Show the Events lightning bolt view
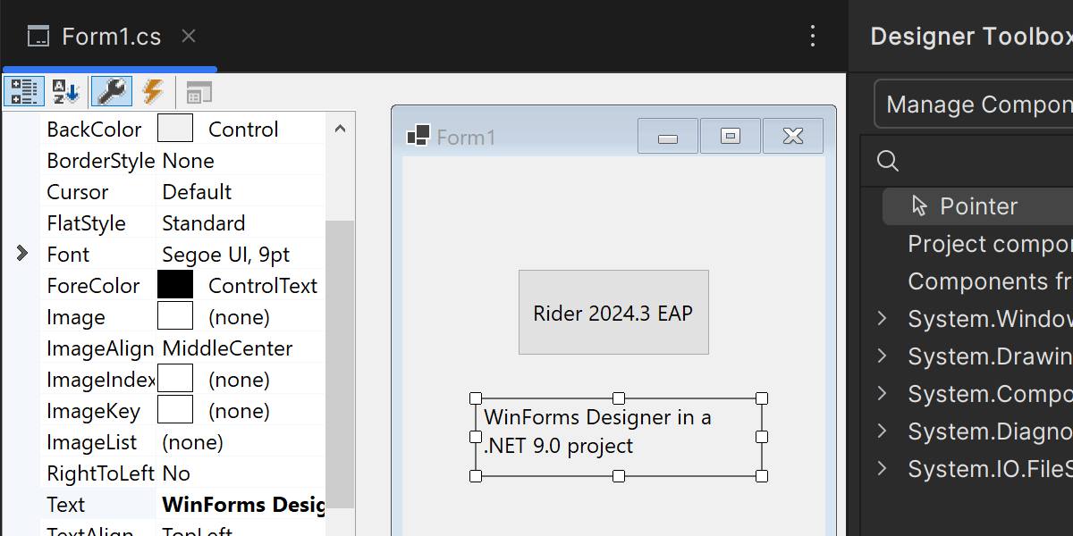 [x=153, y=91]
